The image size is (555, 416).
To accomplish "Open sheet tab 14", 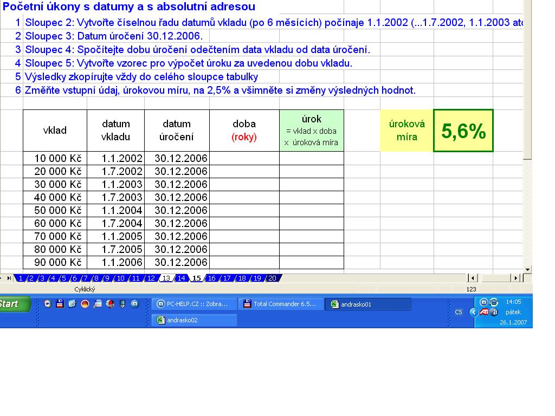I will pos(181,278).
